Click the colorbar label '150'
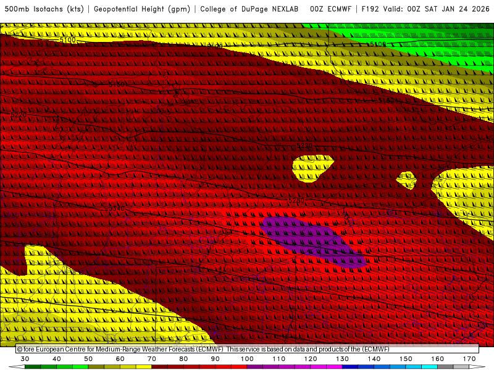Image resolution: width=494 pixels, height=370 pixels. coord(406,359)
